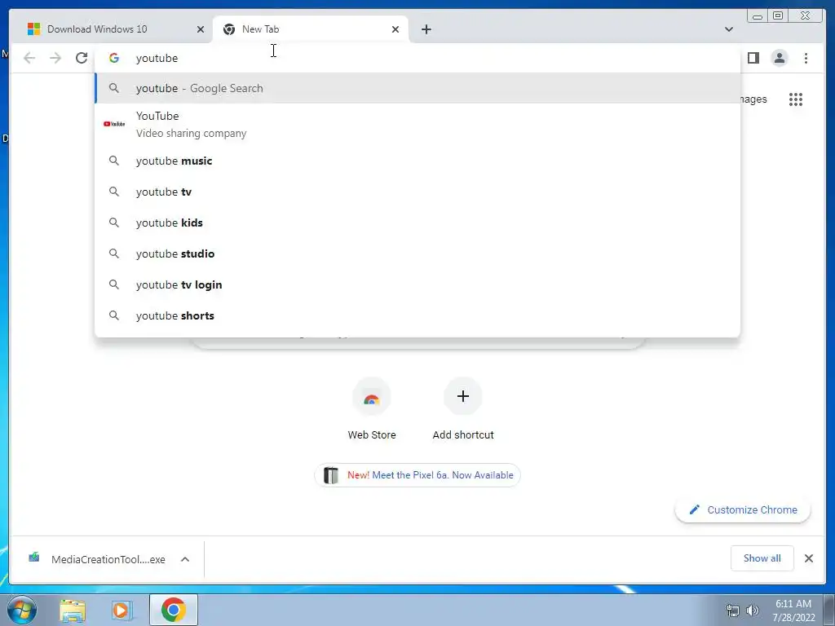Choose the youtube kids suggestion
This screenshot has width=835, height=626.
pos(417,223)
